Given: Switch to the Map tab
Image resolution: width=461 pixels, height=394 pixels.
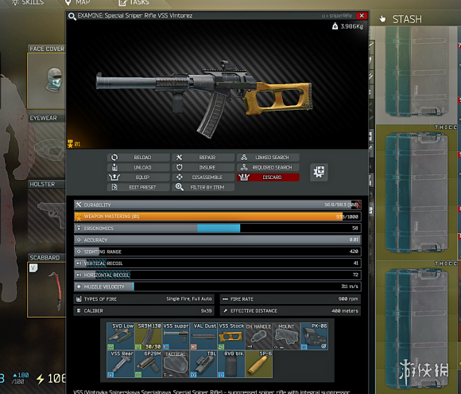Looking at the screenshot, I should [77, 2].
